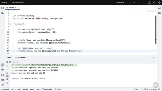Run the current file with green play button
162x91 pixels.
point(130,3)
